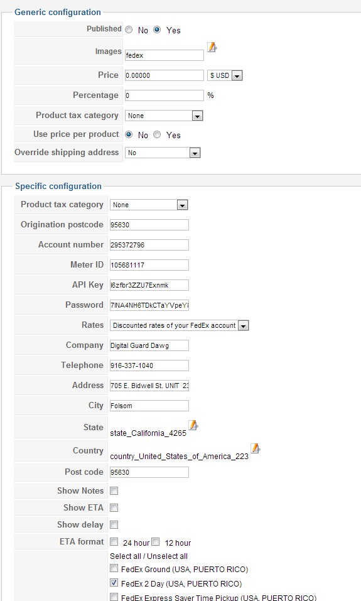
Task: Open Product tax category dropdown in Generic configuration
Action: click(x=164, y=116)
